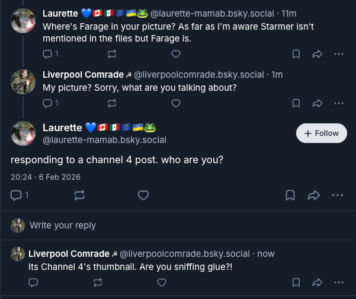
Task: Repost Laurette's first post about Farage
Action: click(112, 54)
